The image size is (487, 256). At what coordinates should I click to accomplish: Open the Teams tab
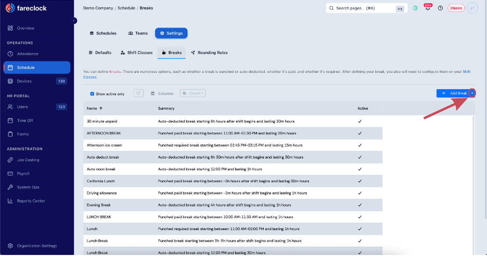pyautogui.click(x=138, y=33)
